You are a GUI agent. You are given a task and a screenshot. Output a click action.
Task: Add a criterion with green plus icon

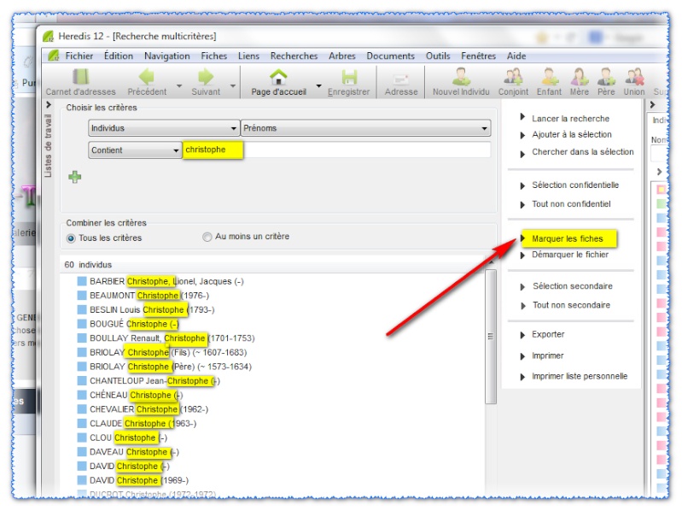click(x=75, y=177)
